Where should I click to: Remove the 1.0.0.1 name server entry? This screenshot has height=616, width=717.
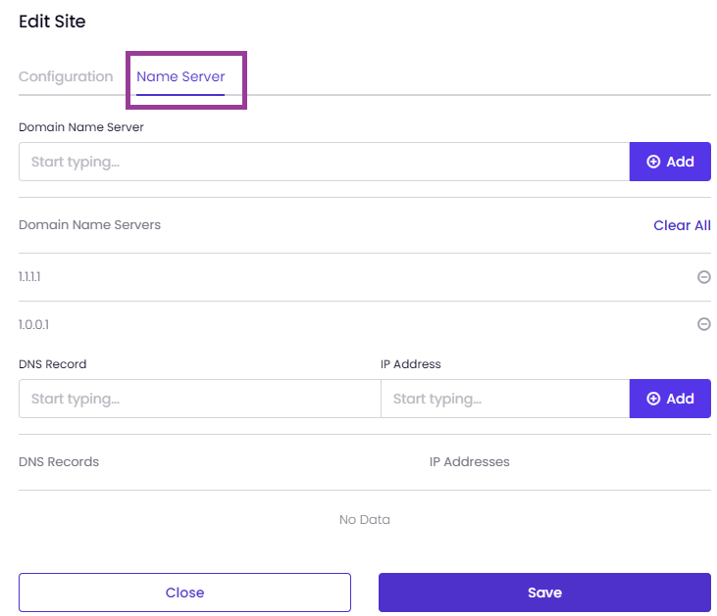coord(703,324)
